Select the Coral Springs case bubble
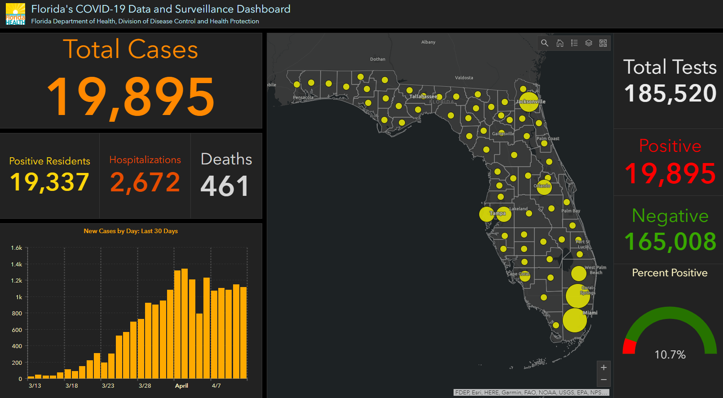Image resolution: width=723 pixels, height=398 pixels. tap(578, 296)
